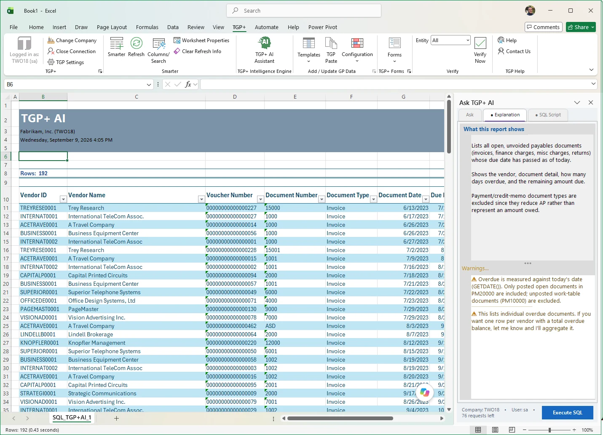This screenshot has height=435, width=603.
Task: Open the Data tab
Action: 173,27
